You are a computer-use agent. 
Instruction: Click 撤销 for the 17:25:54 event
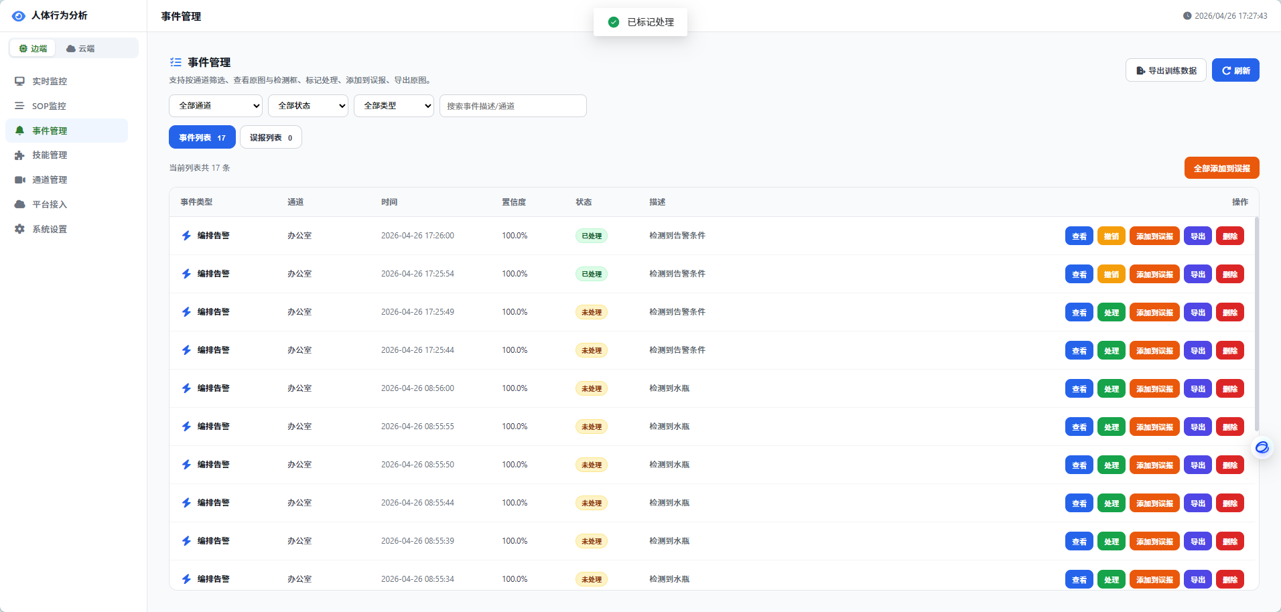point(1111,274)
